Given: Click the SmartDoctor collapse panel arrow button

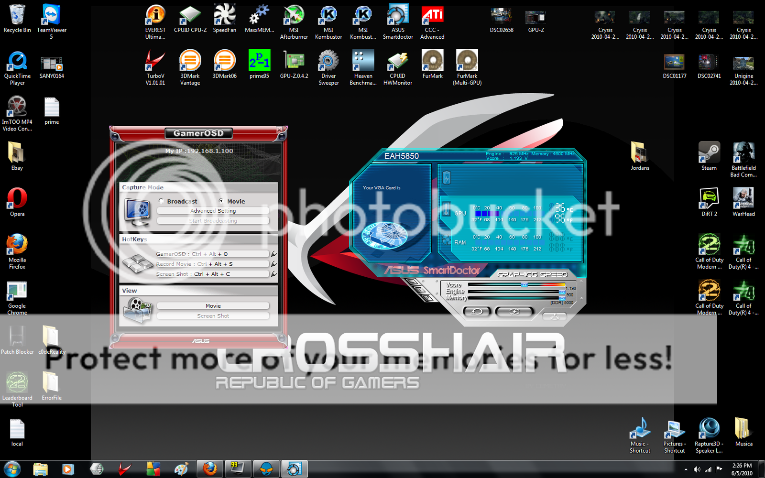Looking at the screenshot, I should click(x=554, y=316).
